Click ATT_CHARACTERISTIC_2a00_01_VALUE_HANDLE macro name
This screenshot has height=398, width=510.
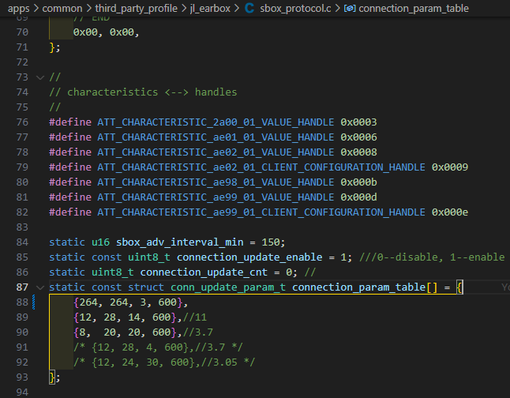pyautogui.click(x=216, y=122)
